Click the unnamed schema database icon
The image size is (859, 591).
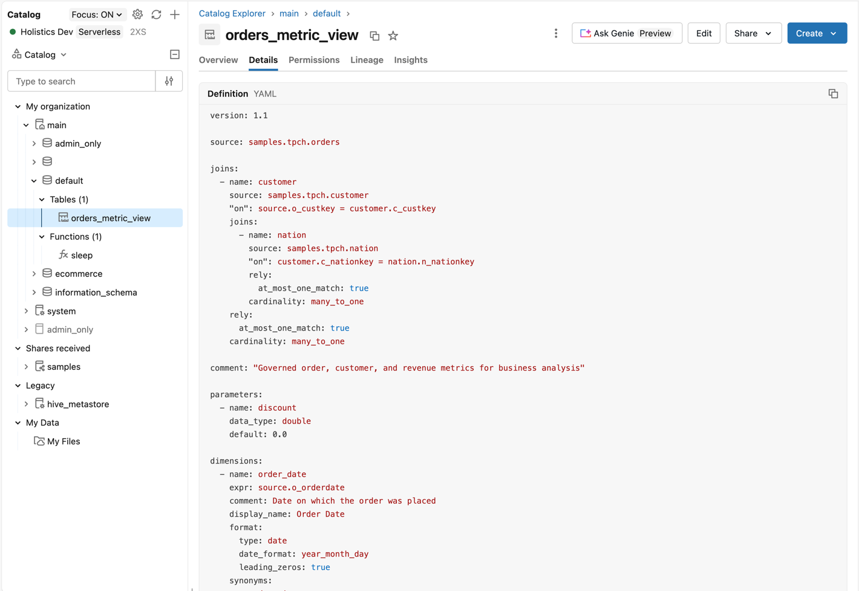(x=47, y=161)
